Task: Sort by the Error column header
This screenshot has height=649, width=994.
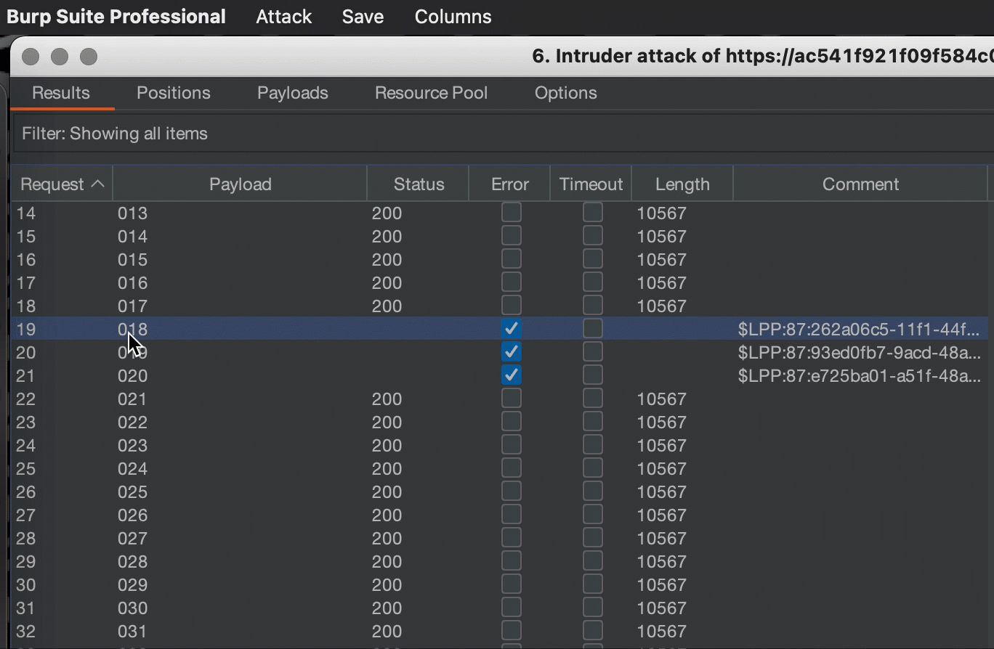Action: pos(510,184)
